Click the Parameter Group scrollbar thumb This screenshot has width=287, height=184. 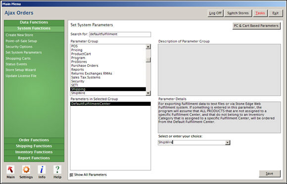pos(148,60)
